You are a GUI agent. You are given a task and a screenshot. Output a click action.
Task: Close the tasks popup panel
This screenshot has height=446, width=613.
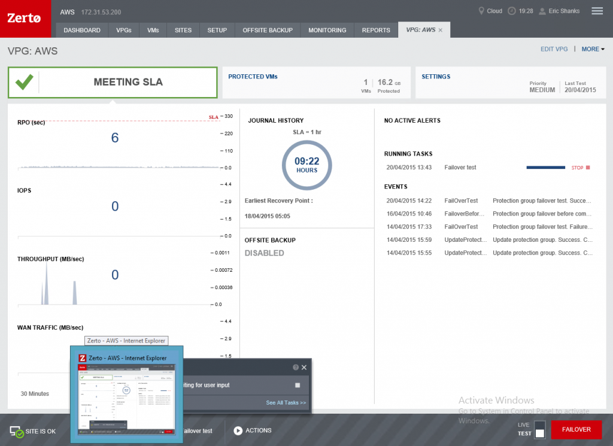304,368
